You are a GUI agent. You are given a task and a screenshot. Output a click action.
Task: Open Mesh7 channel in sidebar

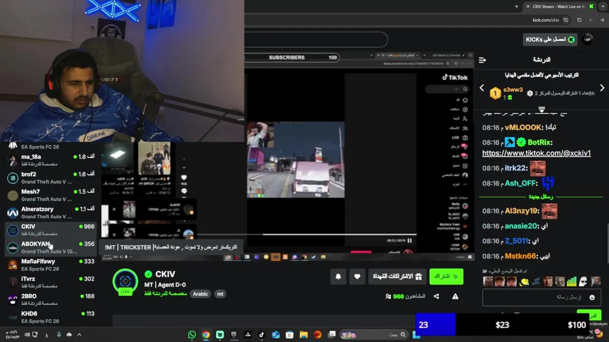[x=51, y=195]
